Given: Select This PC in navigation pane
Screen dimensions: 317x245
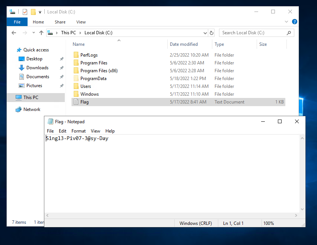Looking at the screenshot, I should (x=31, y=98).
